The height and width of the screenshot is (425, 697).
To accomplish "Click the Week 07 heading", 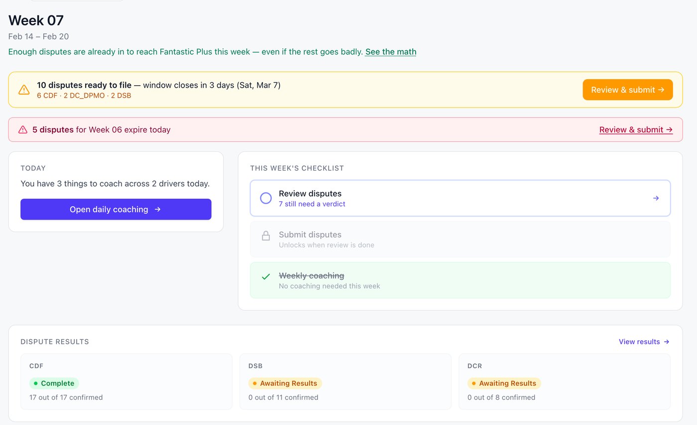I will (36, 20).
